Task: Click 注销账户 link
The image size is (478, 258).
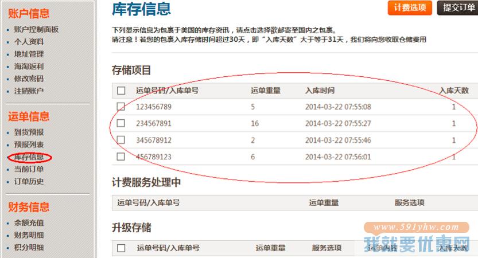Action: coord(29,91)
